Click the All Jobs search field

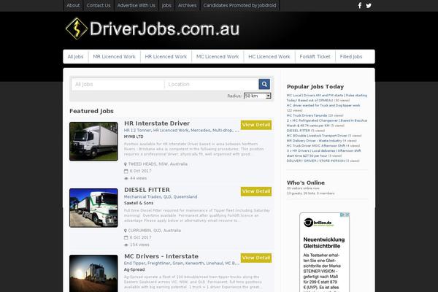click(118, 84)
